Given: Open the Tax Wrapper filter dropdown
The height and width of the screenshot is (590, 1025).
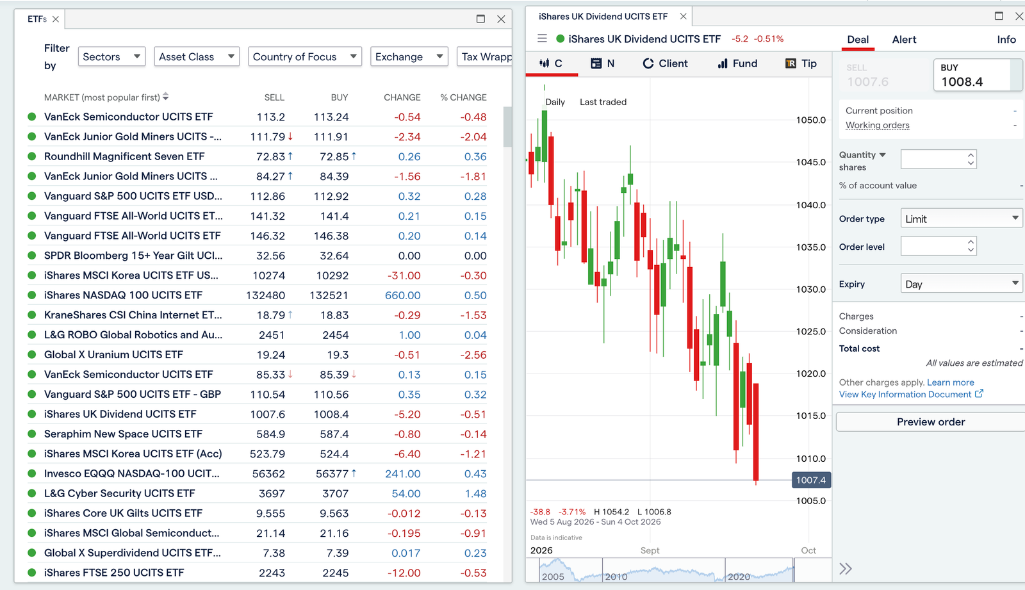Looking at the screenshot, I should point(484,57).
